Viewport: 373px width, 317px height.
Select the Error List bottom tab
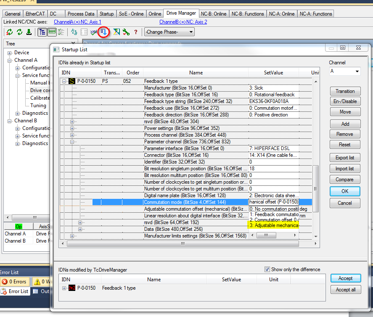point(15,291)
